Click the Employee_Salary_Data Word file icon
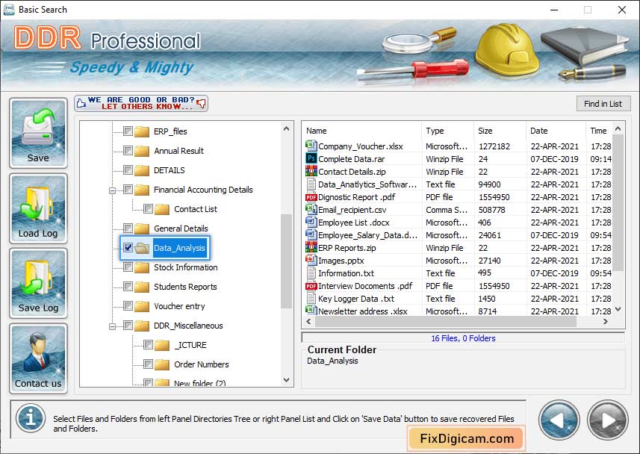The height and width of the screenshot is (454, 640). pos(311,234)
